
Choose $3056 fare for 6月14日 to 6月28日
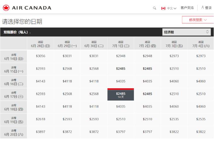[40, 56]
